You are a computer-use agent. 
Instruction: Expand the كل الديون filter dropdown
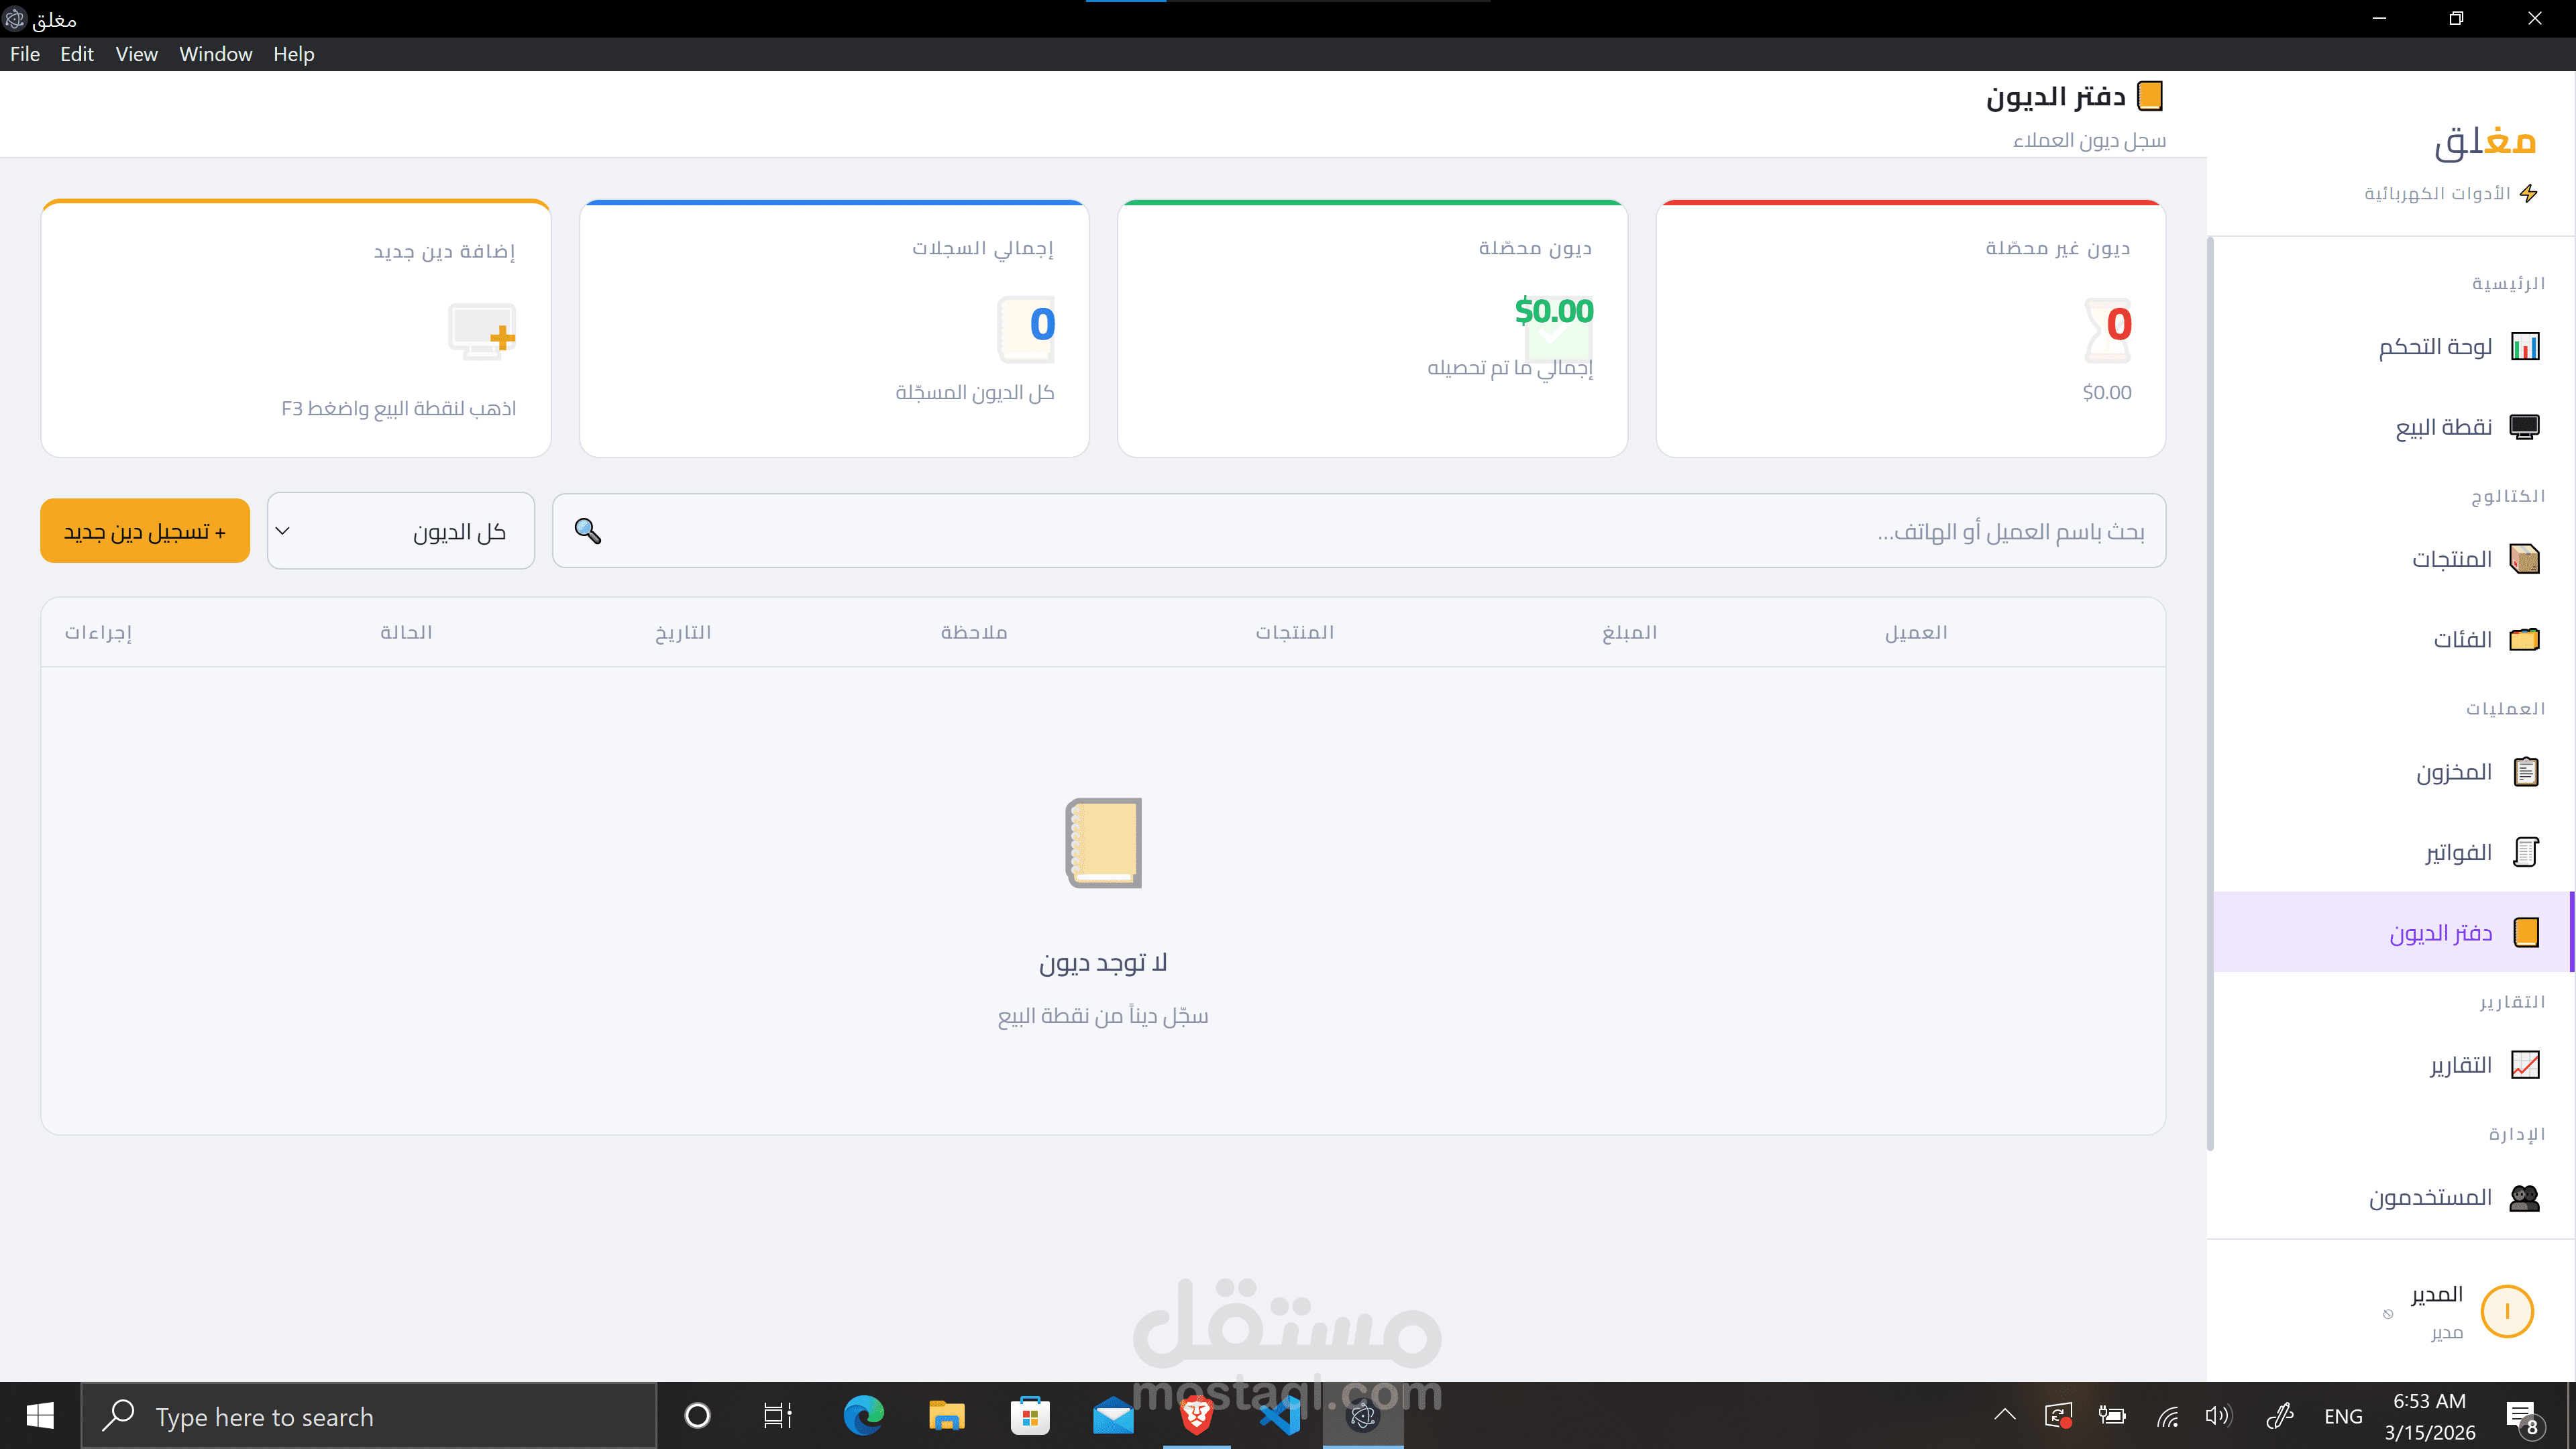(401, 531)
